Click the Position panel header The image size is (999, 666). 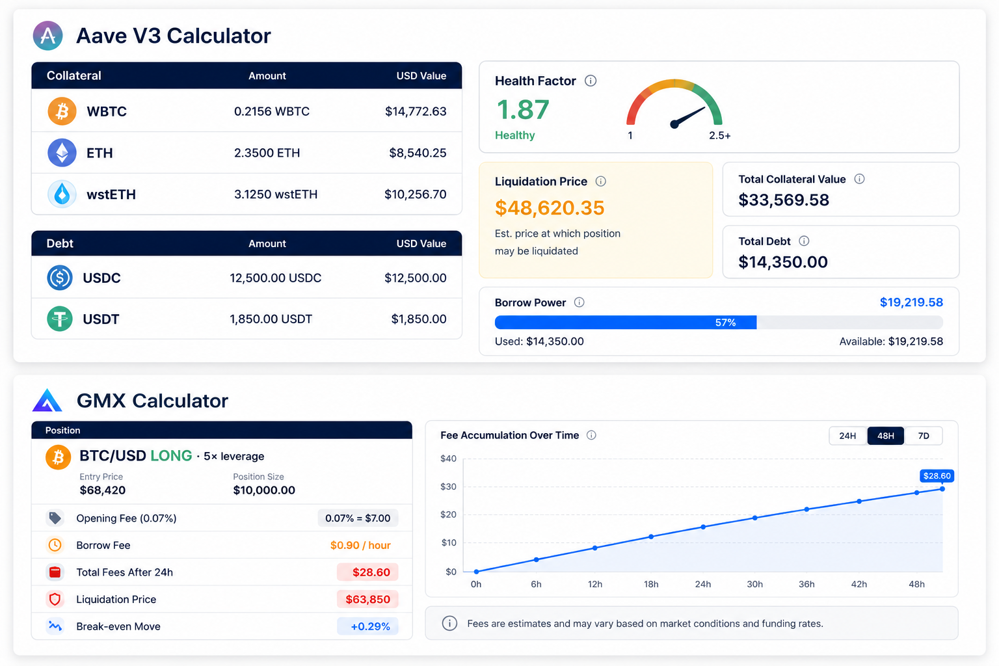(x=222, y=430)
